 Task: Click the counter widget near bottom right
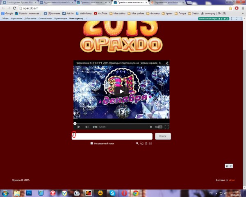[229, 166]
